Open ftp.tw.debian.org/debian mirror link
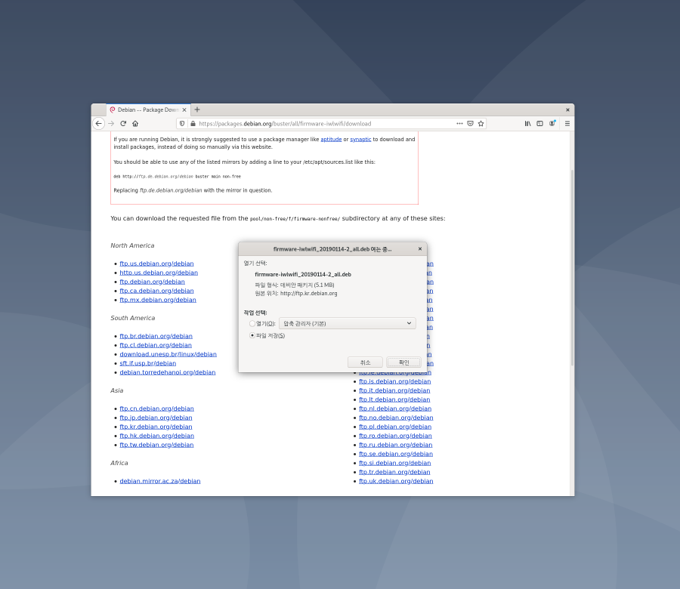 (x=156, y=445)
